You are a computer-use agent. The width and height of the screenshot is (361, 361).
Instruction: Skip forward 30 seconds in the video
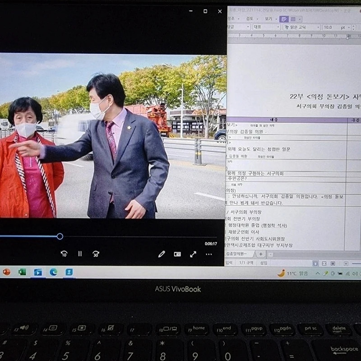96,254
